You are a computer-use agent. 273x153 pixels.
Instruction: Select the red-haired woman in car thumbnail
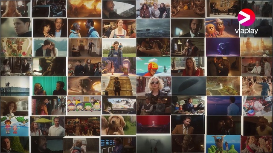14,106
